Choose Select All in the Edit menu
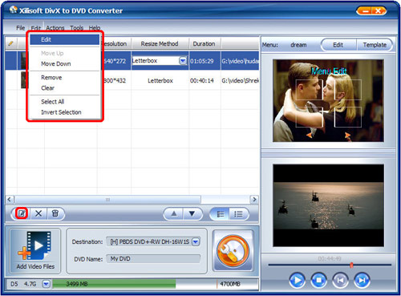This screenshot has height=296, width=401. tap(64, 102)
